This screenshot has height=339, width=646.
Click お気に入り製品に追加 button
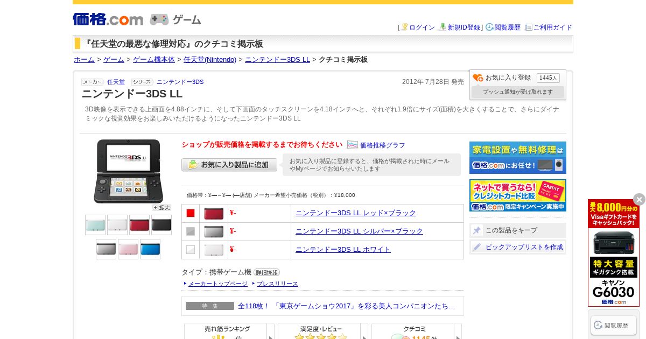click(x=229, y=165)
